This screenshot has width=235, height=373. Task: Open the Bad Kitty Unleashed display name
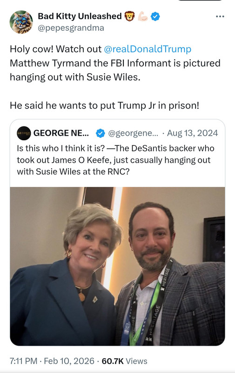[x=80, y=16]
